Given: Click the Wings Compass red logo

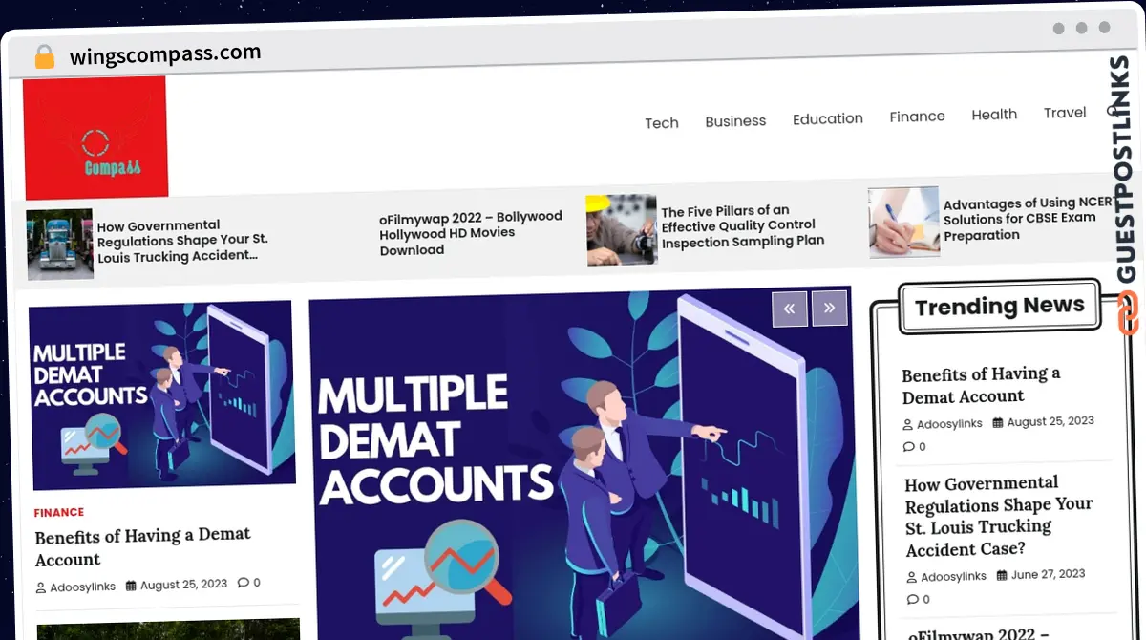Looking at the screenshot, I should click(95, 139).
